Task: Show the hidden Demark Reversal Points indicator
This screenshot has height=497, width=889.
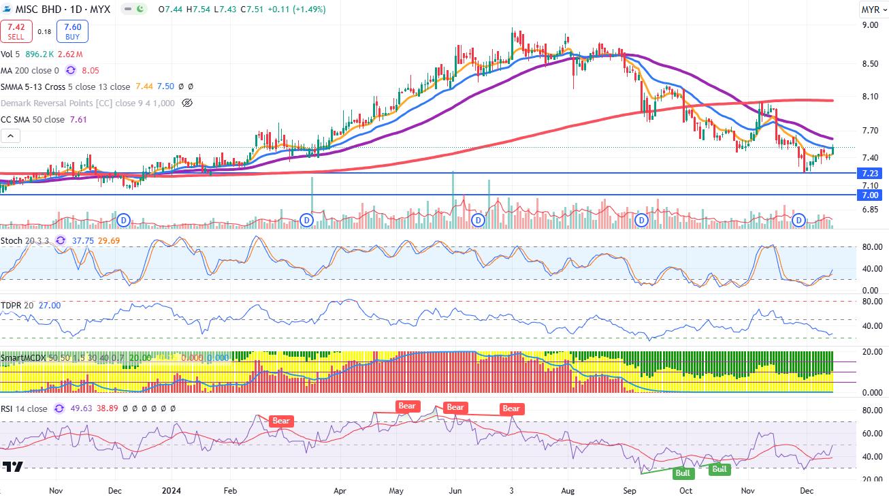Action: pos(188,103)
